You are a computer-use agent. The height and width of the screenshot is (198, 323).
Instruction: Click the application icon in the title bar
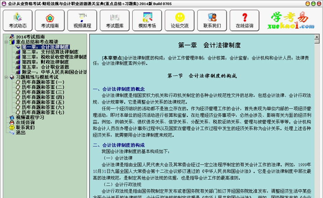(x=4, y=4)
